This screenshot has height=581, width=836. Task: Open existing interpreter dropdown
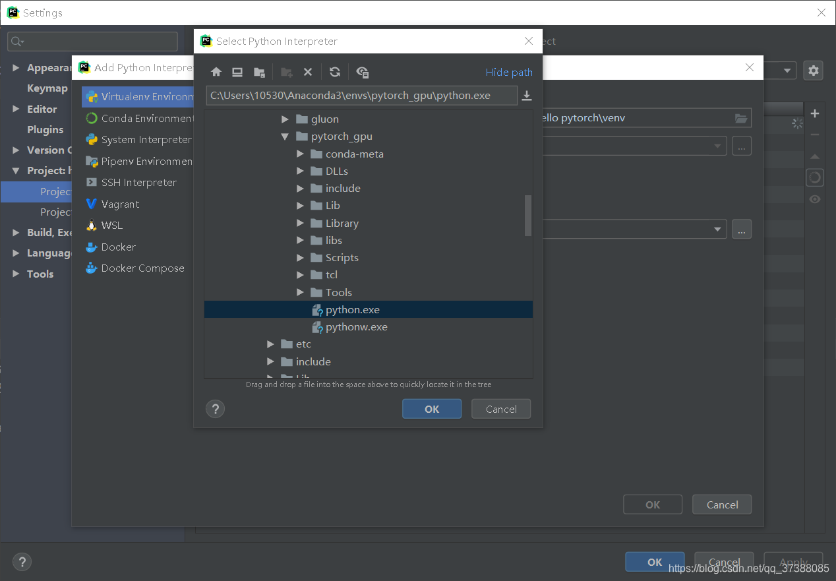click(717, 229)
